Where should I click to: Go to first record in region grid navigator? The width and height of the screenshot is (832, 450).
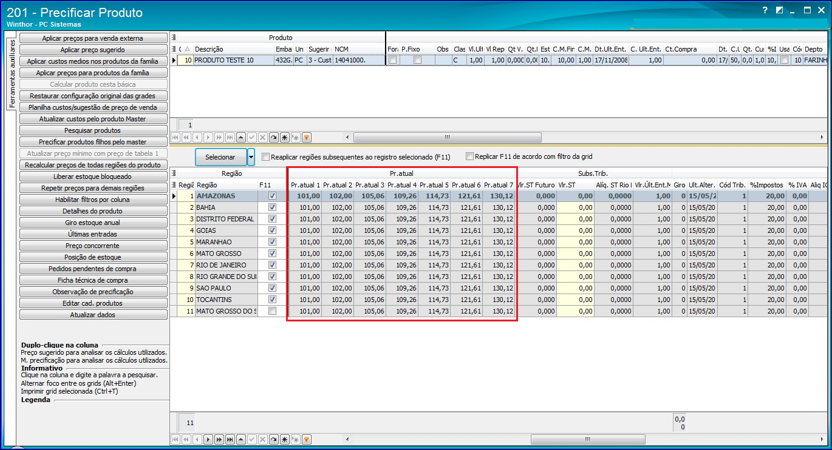click(176, 440)
